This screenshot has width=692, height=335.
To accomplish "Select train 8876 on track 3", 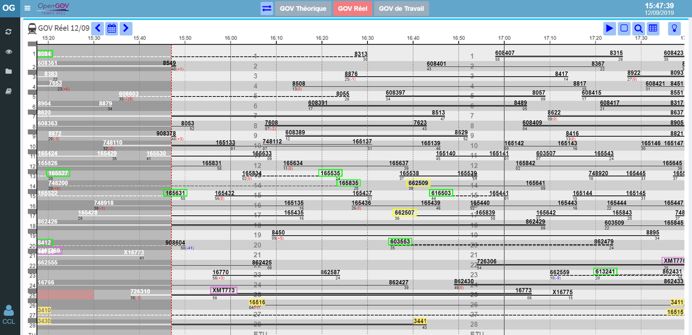I will 351,74.
